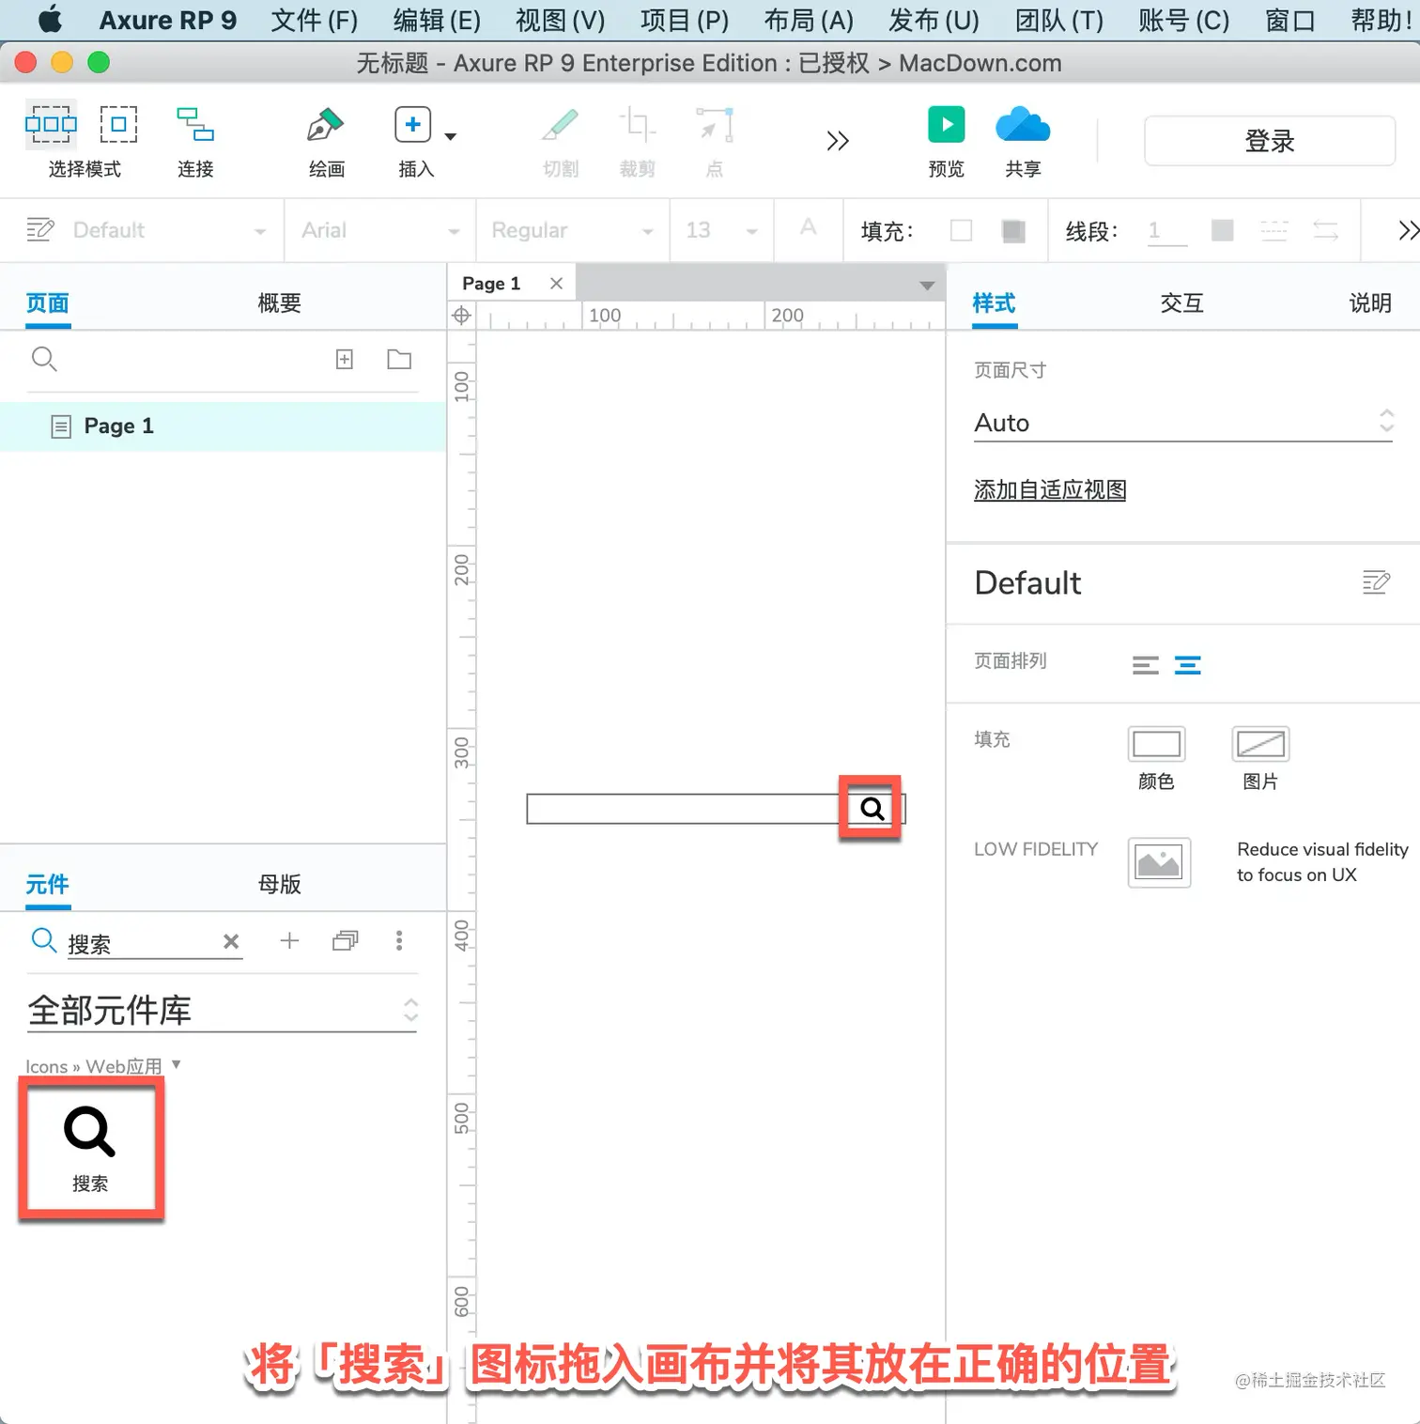Set 页面排列 to center align
The width and height of the screenshot is (1420, 1424).
click(1188, 666)
